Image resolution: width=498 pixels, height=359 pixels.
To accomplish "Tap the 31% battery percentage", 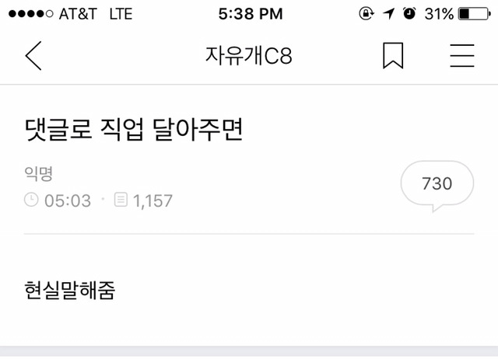I will (439, 14).
